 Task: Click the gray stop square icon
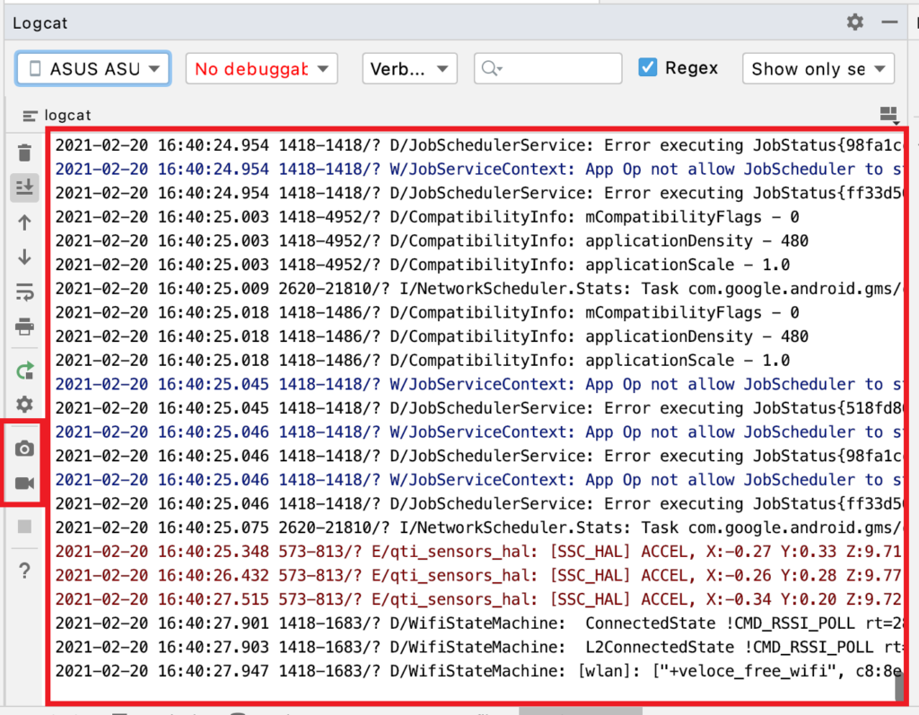[24, 527]
